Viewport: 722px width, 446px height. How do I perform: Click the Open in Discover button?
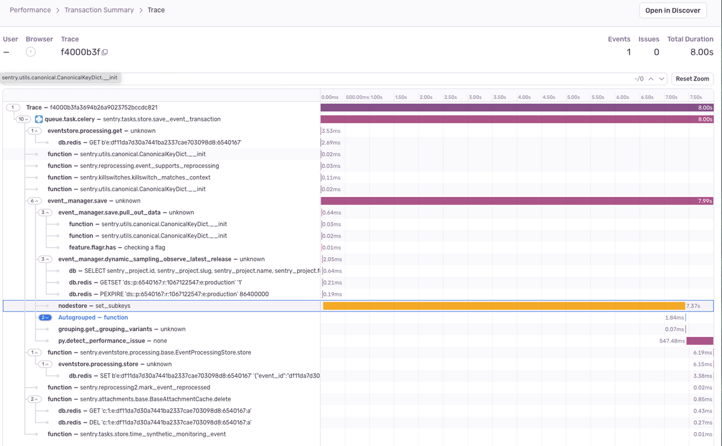tap(673, 10)
